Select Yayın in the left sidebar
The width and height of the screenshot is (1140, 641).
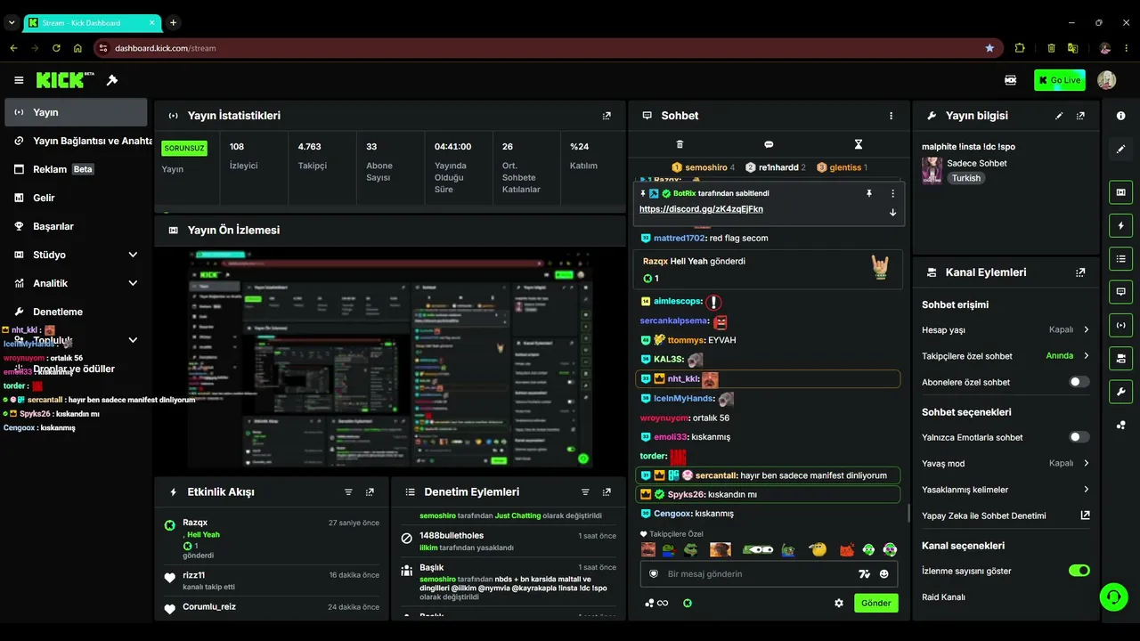click(76, 112)
